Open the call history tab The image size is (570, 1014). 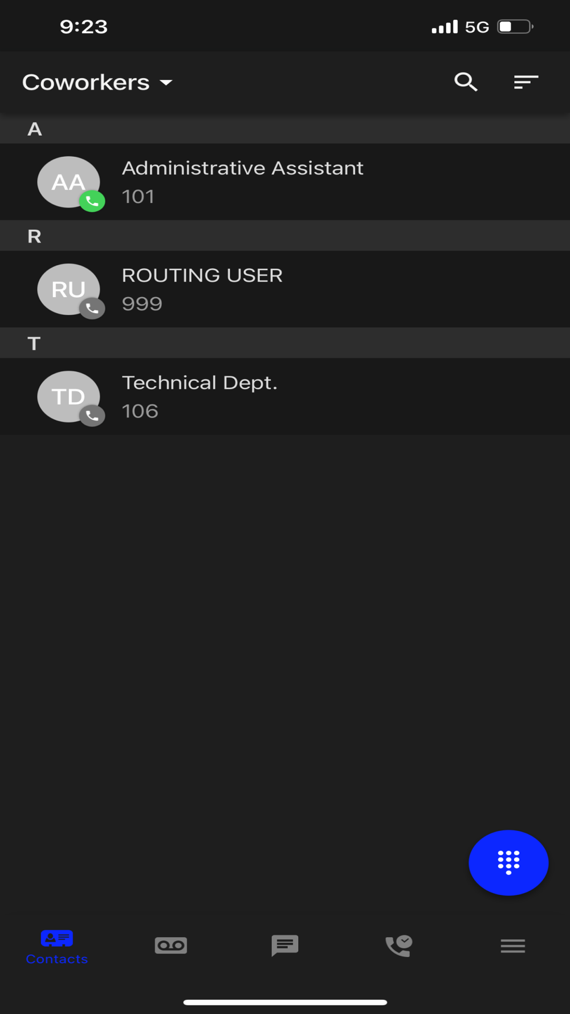[x=399, y=946]
